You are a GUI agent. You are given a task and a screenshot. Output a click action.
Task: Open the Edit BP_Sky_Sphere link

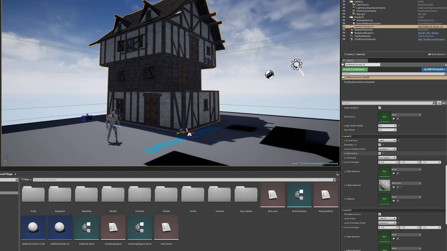(428, 33)
